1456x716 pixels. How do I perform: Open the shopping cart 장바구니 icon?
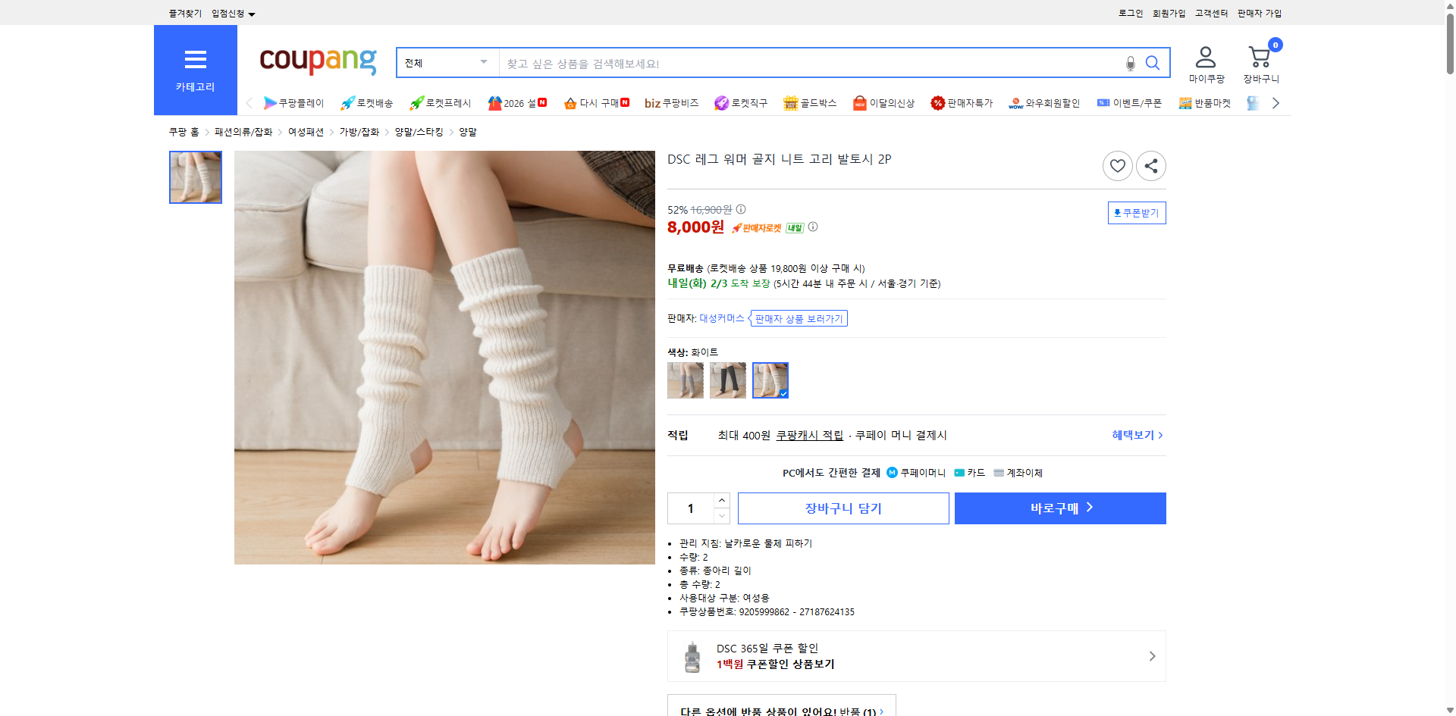click(1260, 57)
